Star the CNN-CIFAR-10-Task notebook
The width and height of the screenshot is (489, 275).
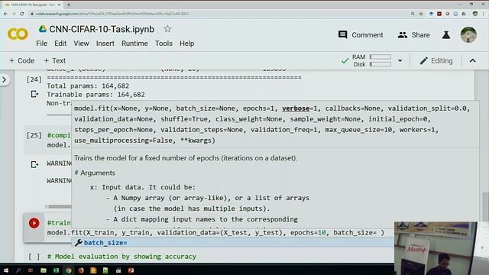click(167, 29)
